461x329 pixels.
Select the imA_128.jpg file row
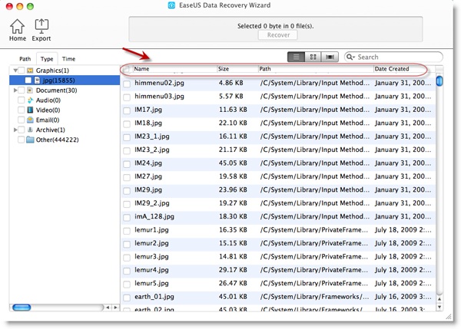coord(278,217)
